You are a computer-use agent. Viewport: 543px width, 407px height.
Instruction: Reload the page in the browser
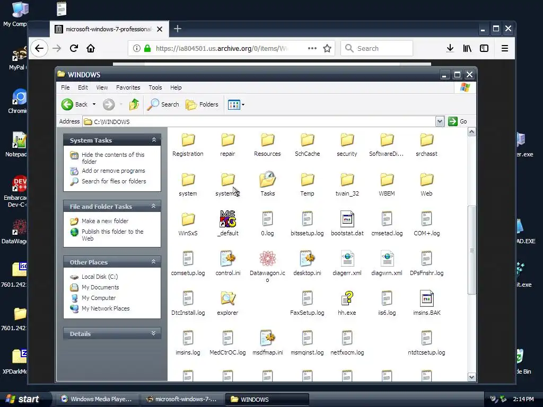(74, 48)
